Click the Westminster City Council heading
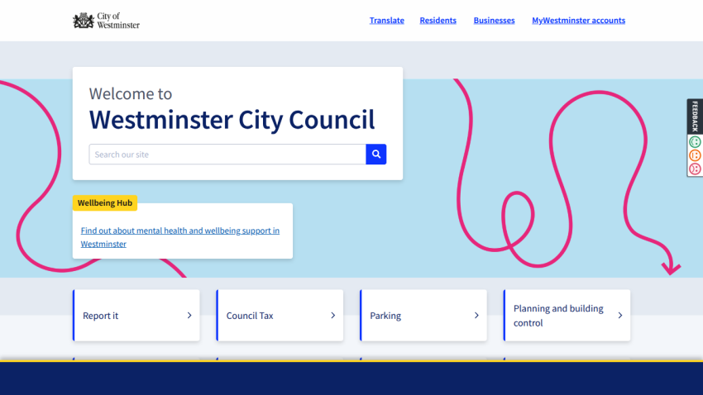This screenshot has height=395, width=703. [232, 120]
